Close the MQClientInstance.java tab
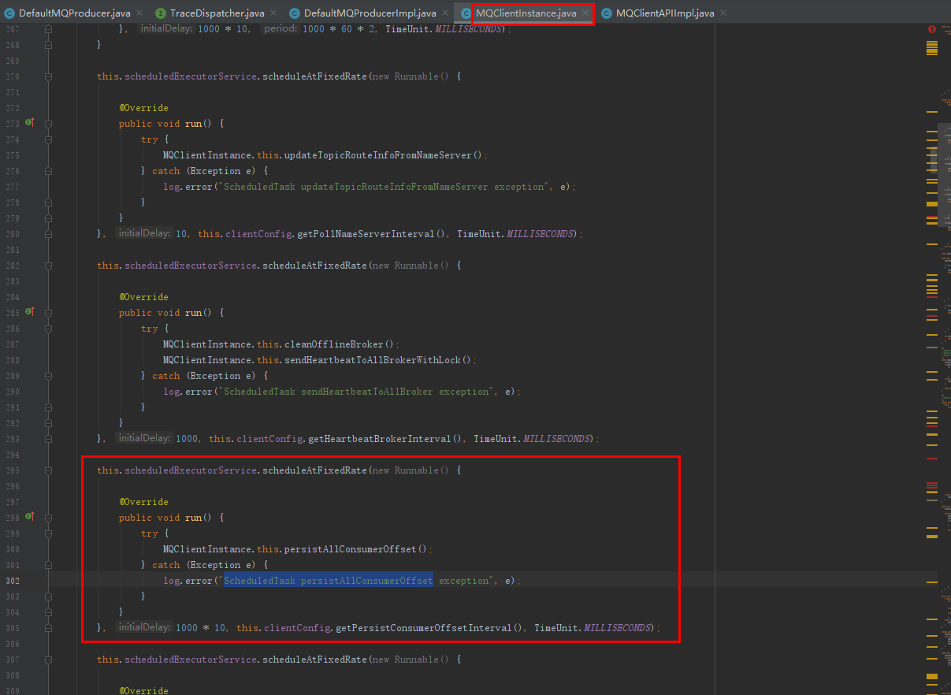 pyautogui.click(x=585, y=13)
